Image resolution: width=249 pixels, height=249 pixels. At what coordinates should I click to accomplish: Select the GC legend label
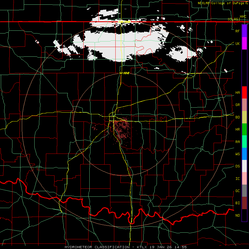coord(238,191)
